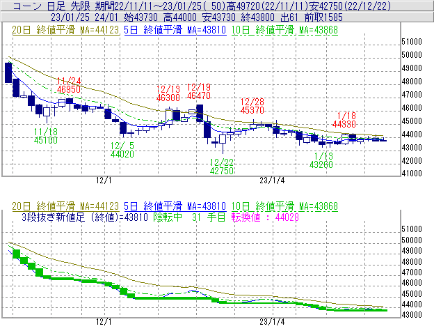
Task: Click the コーン 日足 先限 title text
Action: 51,6
